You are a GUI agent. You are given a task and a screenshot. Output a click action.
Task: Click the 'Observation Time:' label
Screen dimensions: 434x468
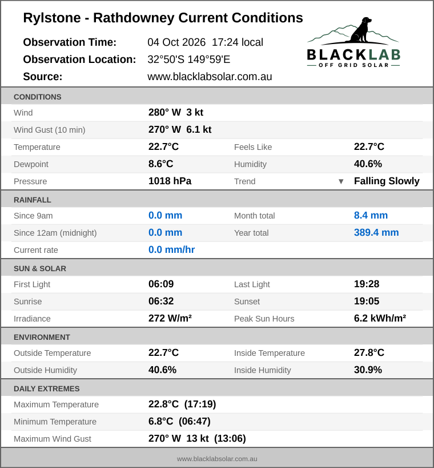point(70,42)
